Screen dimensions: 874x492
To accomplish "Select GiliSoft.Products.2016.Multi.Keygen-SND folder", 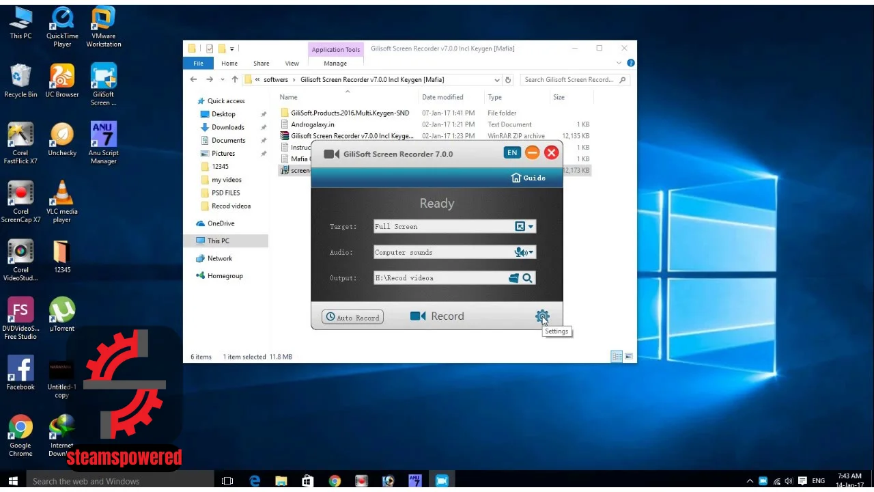I will click(350, 113).
